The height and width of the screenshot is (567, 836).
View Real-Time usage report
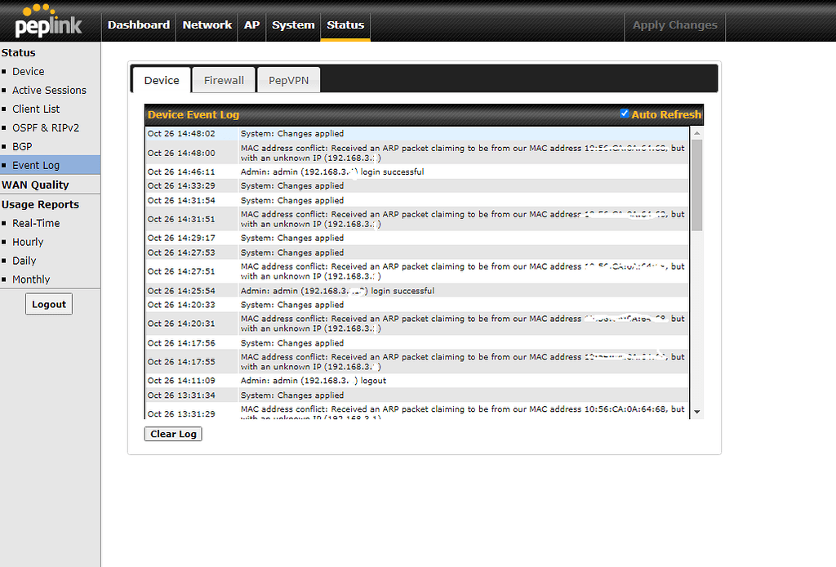tap(36, 223)
